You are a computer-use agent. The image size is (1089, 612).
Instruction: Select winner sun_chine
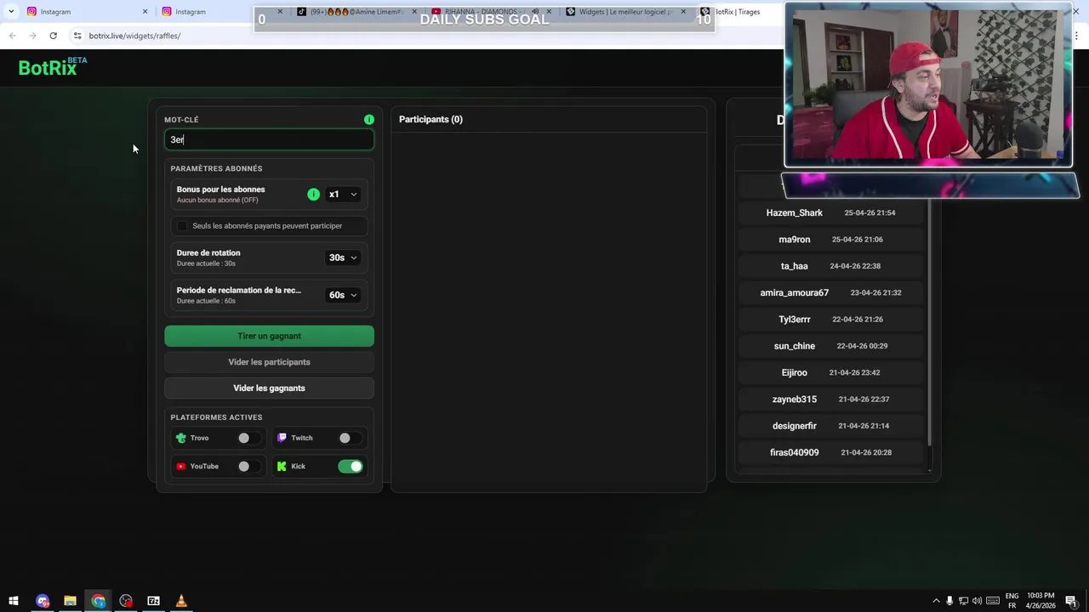(831, 346)
